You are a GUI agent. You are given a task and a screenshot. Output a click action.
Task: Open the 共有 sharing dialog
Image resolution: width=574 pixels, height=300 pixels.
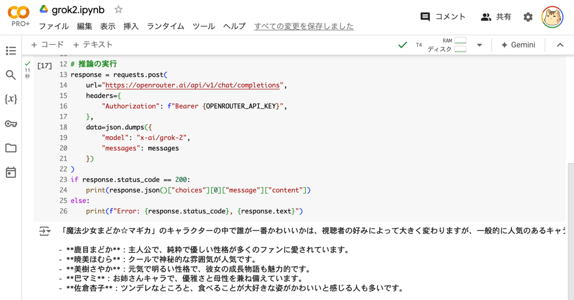[x=497, y=16]
